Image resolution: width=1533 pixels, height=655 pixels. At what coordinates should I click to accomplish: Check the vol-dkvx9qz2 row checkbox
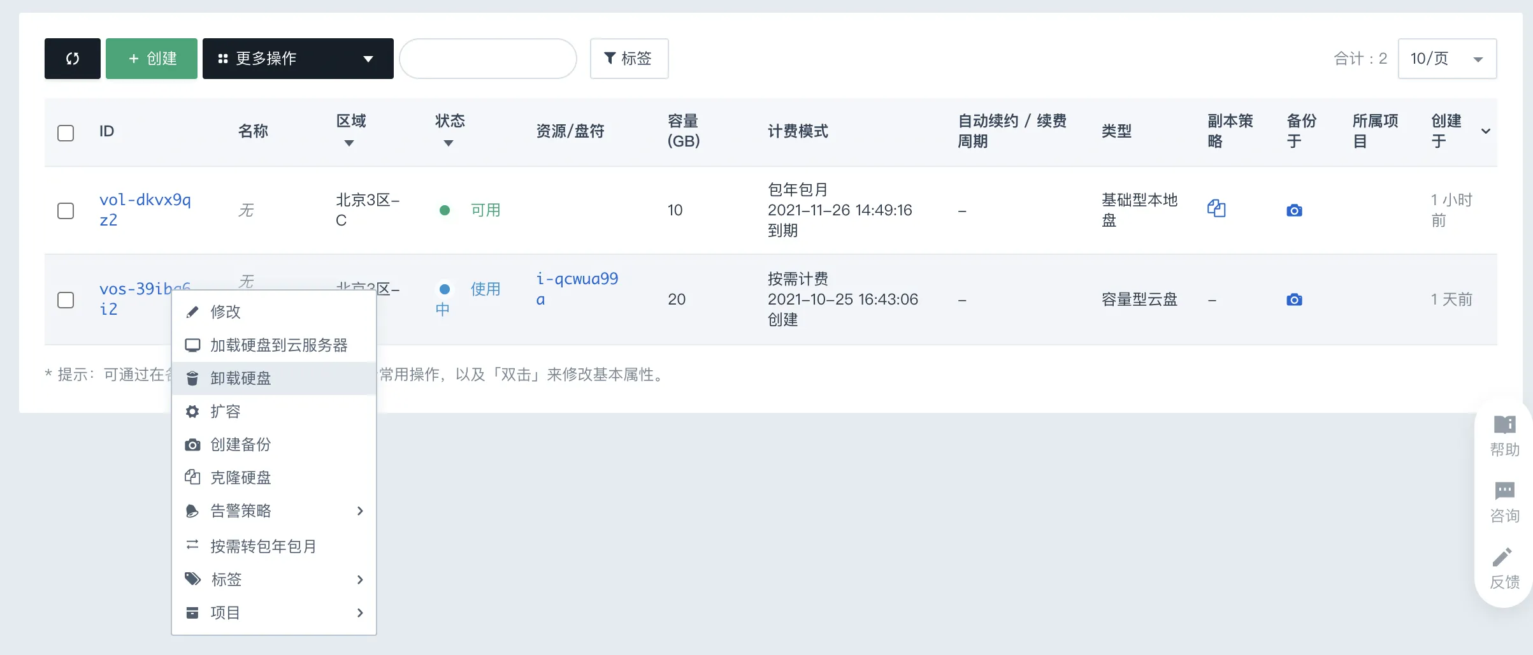[66, 210]
